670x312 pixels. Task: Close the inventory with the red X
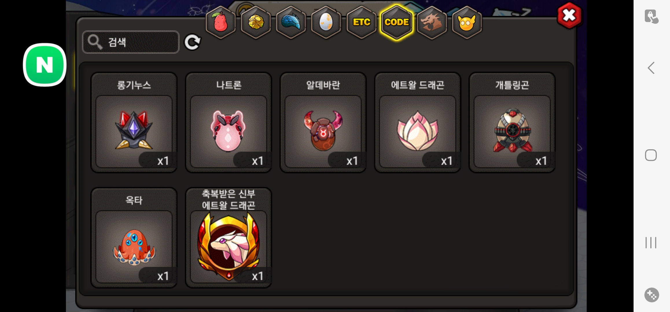tap(569, 16)
